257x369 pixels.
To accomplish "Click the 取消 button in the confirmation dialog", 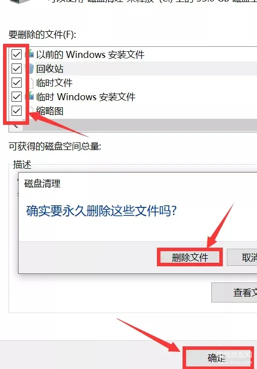I will pyautogui.click(x=242, y=257).
